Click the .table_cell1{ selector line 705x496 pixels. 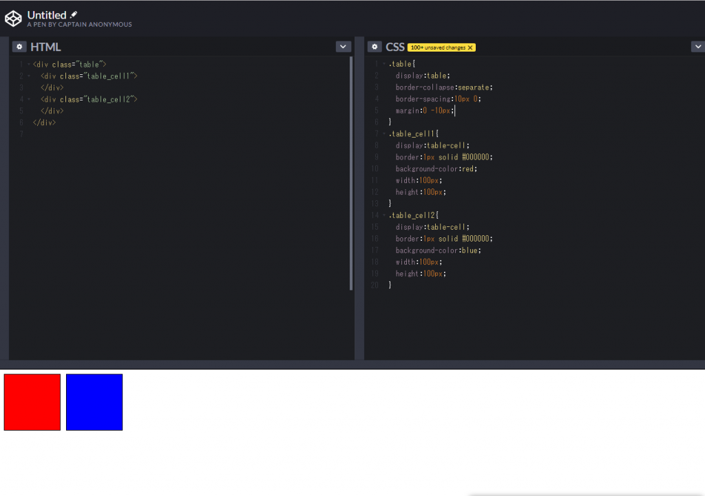414,134
